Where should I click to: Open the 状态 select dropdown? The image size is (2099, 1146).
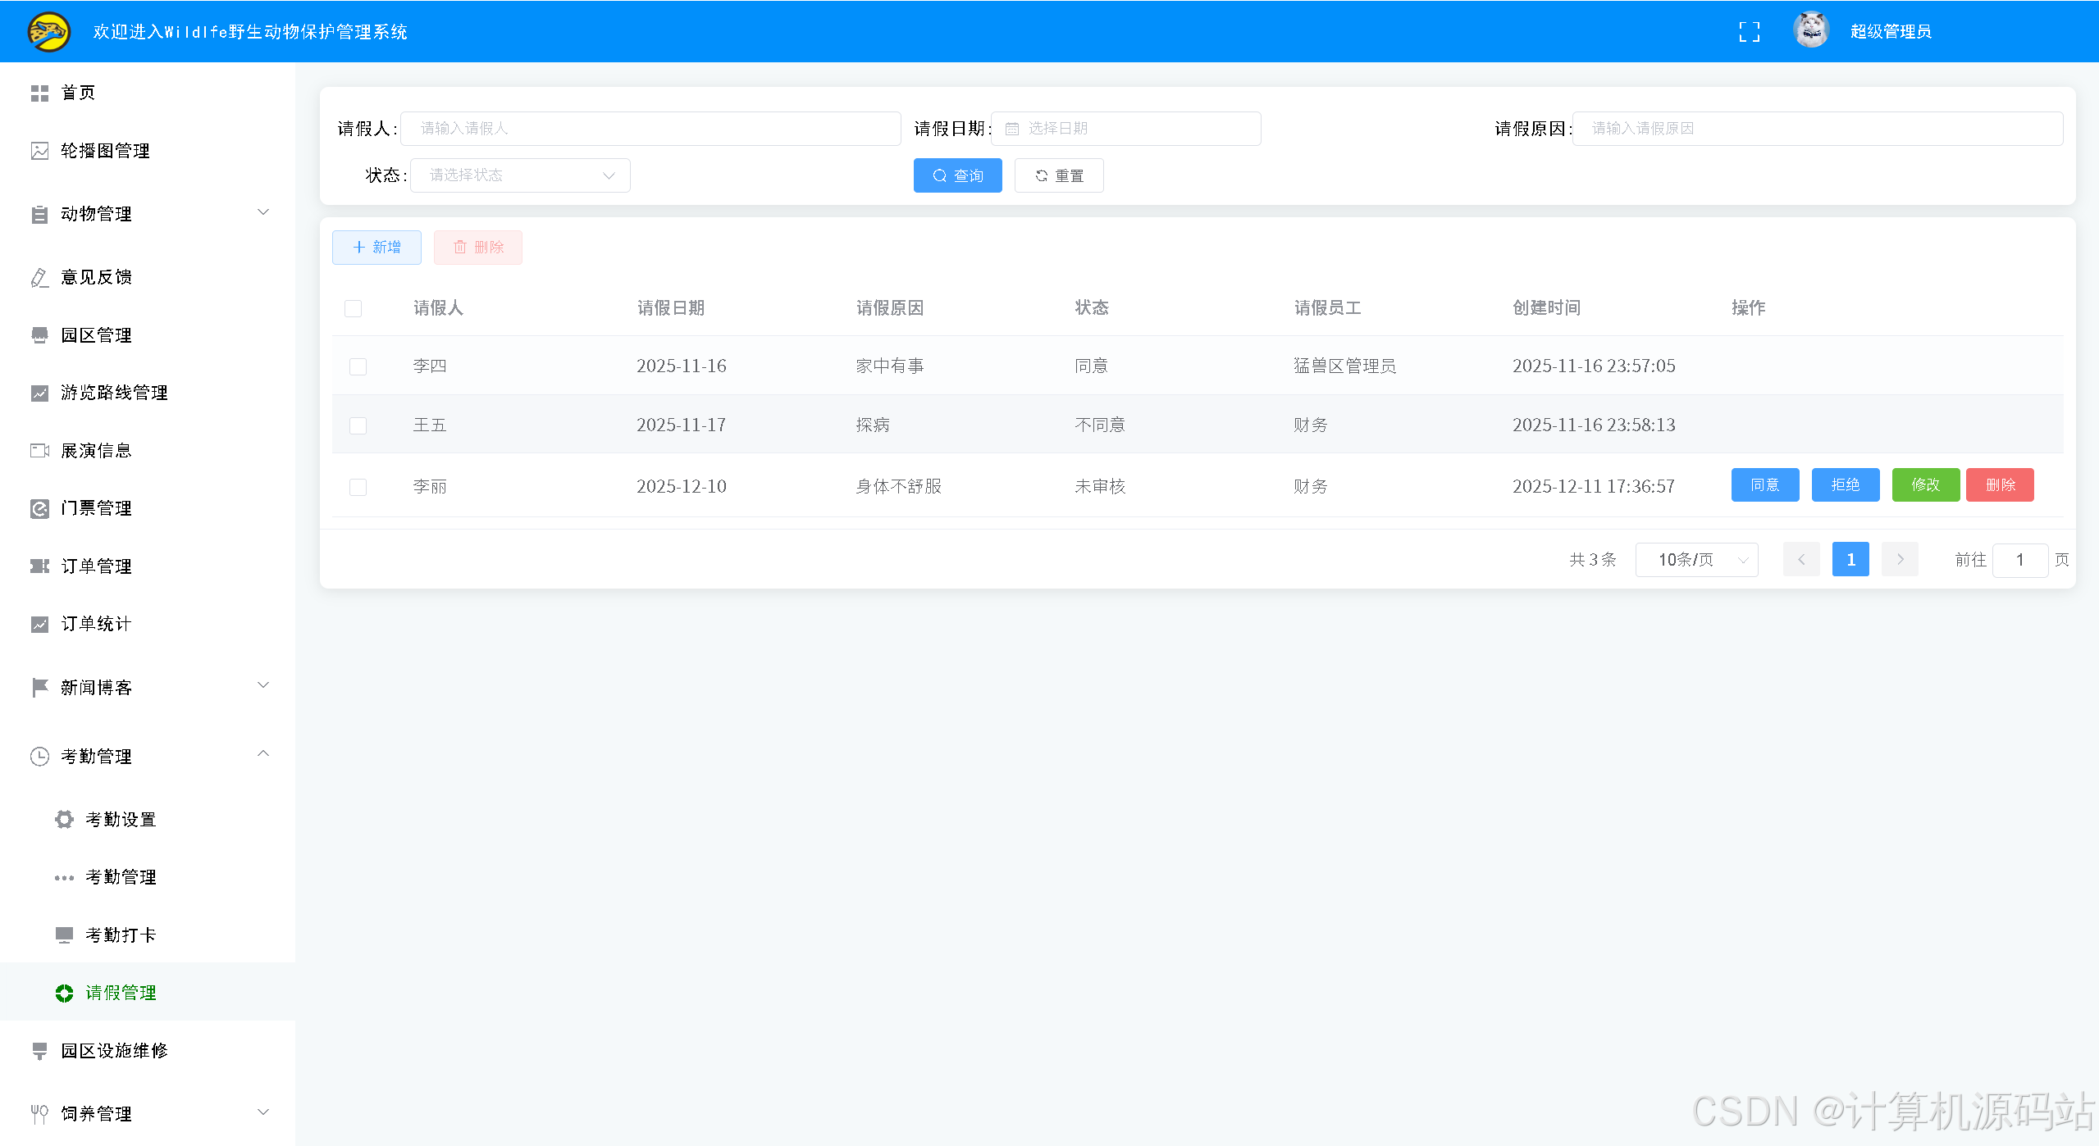click(x=520, y=175)
